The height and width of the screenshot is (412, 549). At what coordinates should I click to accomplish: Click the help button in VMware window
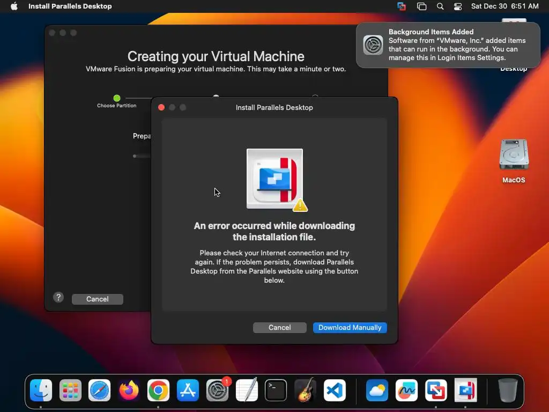(x=58, y=298)
